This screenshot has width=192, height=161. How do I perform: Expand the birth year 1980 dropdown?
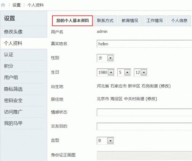pyautogui.click(x=106, y=72)
